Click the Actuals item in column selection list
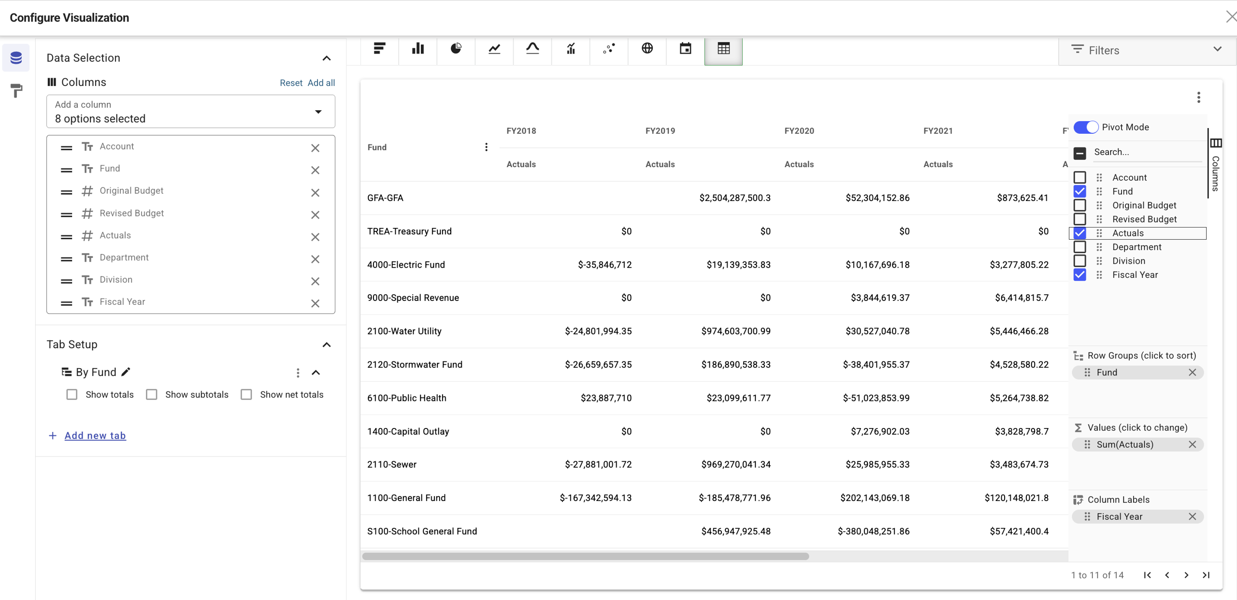The width and height of the screenshot is (1237, 600). click(x=190, y=236)
